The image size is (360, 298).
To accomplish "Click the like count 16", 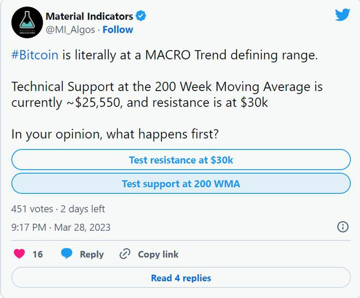I will [x=38, y=254].
